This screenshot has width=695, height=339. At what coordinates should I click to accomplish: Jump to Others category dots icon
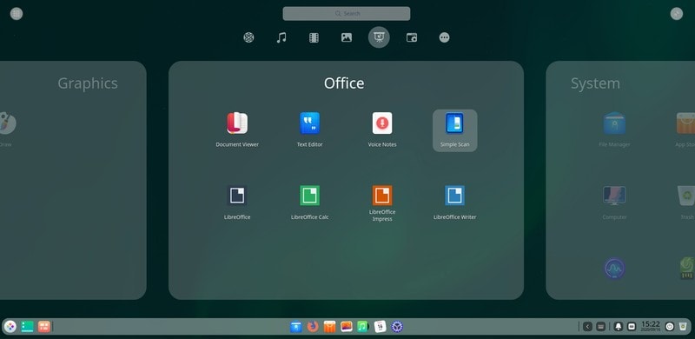(444, 37)
